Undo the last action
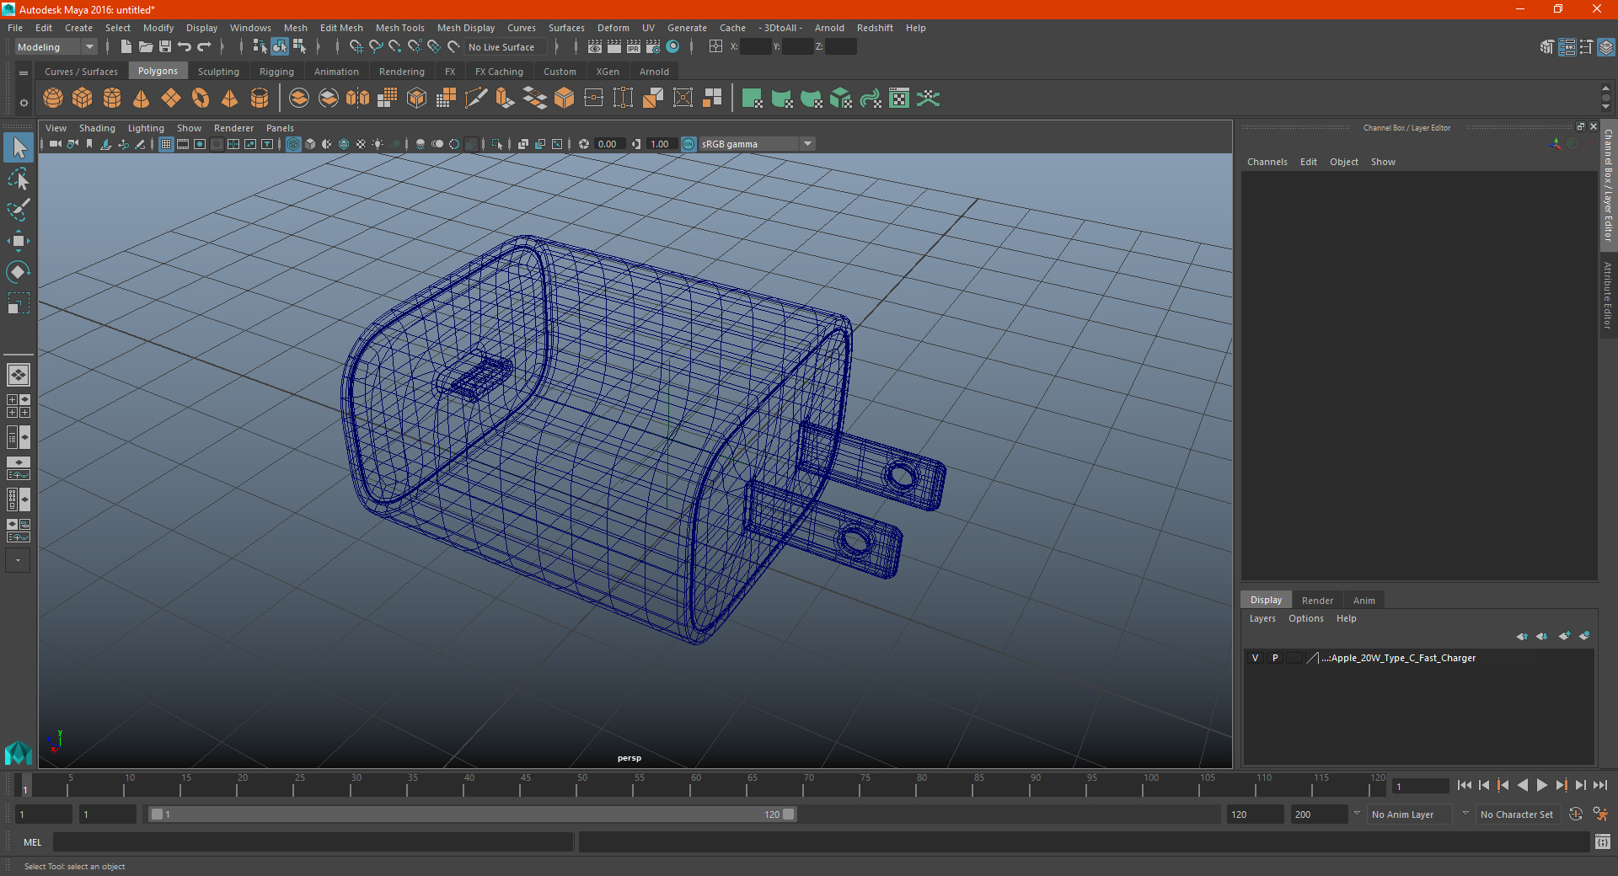This screenshot has width=1618, height=876. (185, 47)
